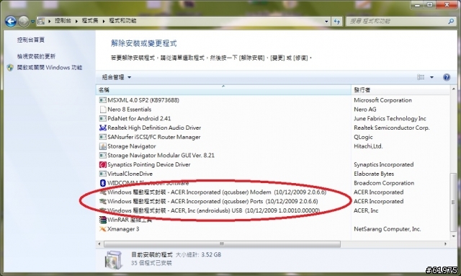Click the Storage Navigator Modular GUI icon

click(102, 156)
